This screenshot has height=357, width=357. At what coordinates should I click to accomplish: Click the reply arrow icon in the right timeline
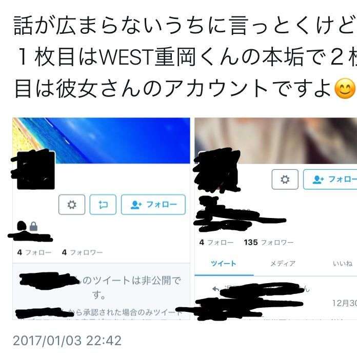coord(215,289)
